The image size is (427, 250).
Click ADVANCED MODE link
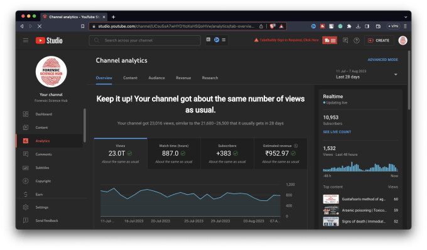pos(382,60)
